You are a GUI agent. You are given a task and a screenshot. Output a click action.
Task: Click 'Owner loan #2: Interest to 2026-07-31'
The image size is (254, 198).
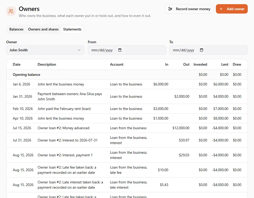[68, 140]
